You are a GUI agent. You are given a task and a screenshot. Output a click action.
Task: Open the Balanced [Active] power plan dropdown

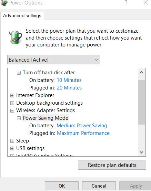[x=54, y=60]
